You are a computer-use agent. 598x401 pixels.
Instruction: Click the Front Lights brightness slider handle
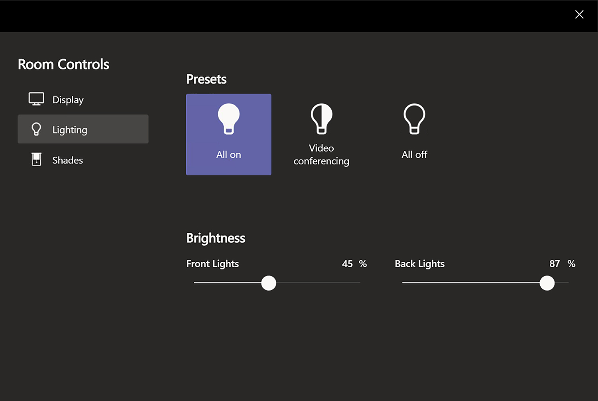click(269, 283)
